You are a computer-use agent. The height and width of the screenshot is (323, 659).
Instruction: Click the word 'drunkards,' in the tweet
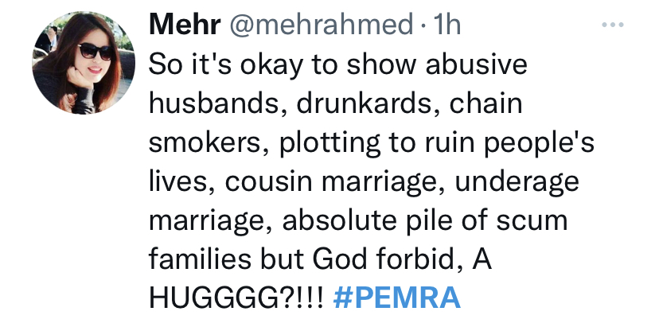[365, 103]
